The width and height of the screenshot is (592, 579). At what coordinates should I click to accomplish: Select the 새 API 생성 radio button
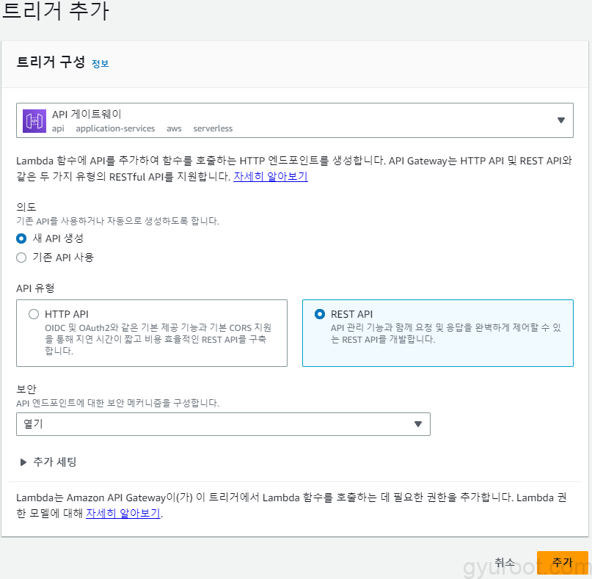click(21, 238)
